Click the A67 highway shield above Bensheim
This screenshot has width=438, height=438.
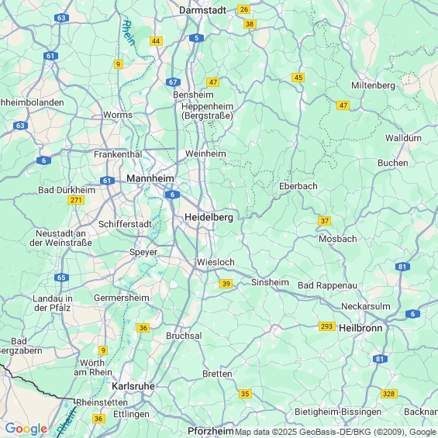click(x=173, y=82)
